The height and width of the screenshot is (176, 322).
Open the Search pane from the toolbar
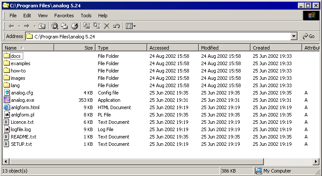pyautogui.click(x=55, y=26)
